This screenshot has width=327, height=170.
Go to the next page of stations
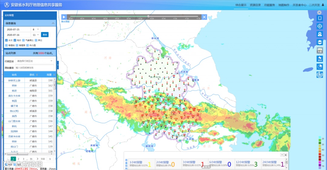click(x=37, y=159)
